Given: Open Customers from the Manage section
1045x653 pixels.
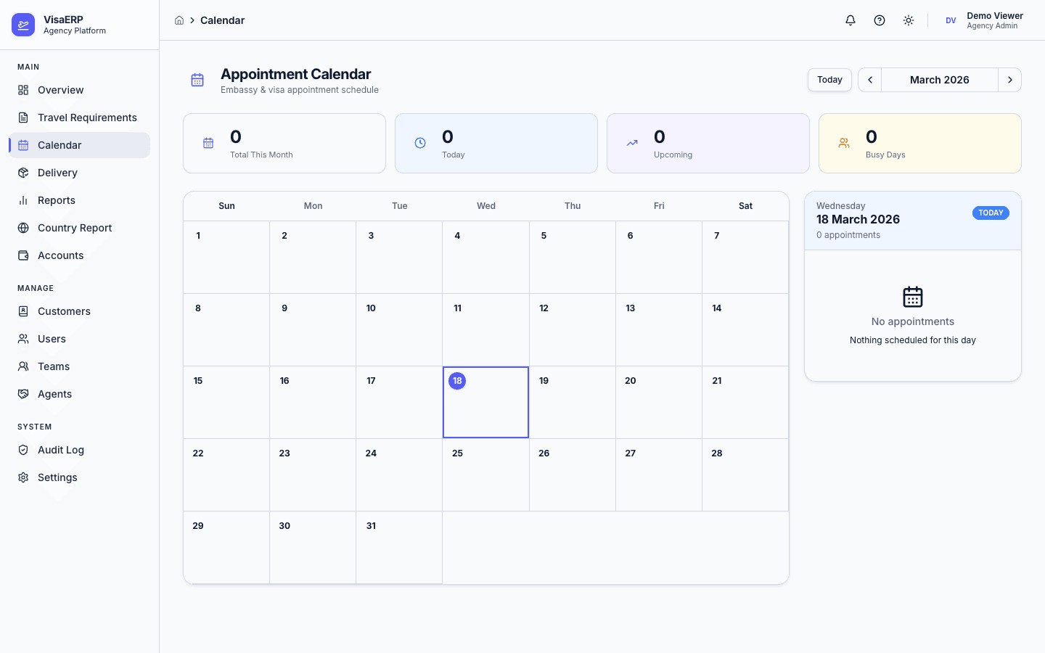Looking at the screenshot, I should click(65, 311).
